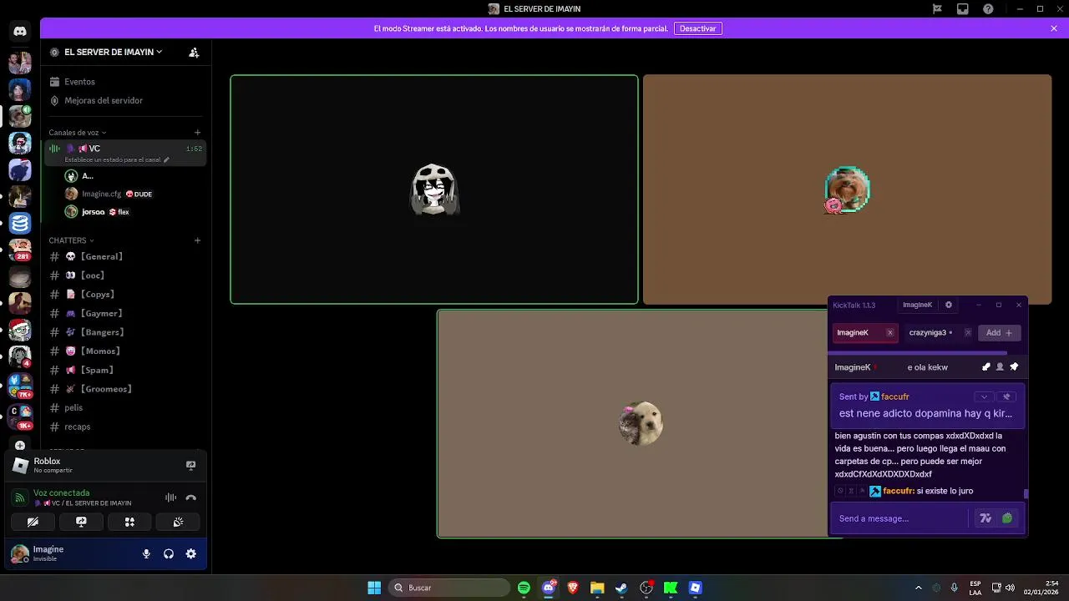Viewport: 1069px width, 601px height.
Task: Click the Windows taskbar Buscar search box
Action: coord(449,588)
